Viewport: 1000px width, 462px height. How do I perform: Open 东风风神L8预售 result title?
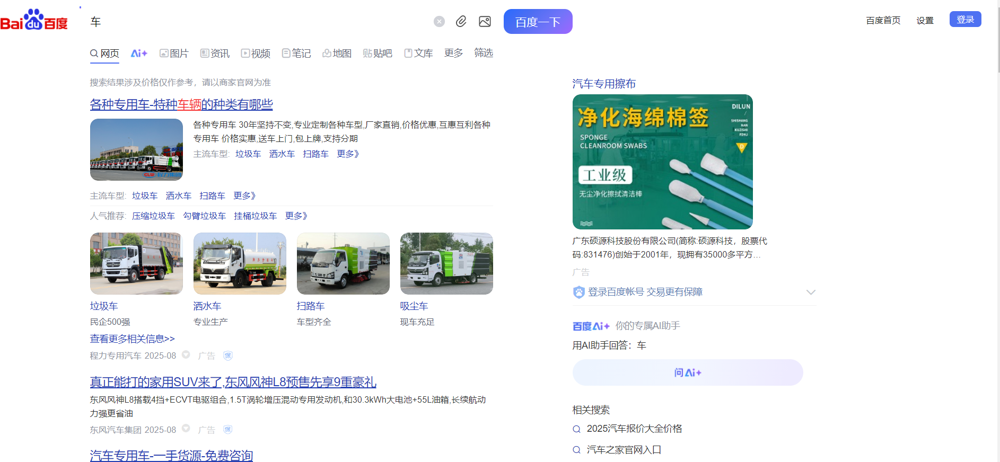coord(233,382)
